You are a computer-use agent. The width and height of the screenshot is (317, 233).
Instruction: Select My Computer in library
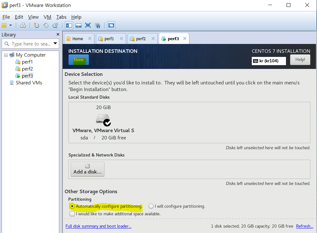tap(31, 55)
